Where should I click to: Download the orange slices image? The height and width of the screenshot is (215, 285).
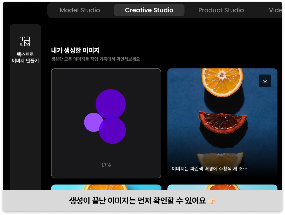click(x=265, y=81)
